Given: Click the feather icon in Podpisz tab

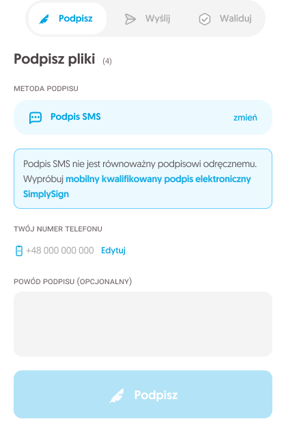Looking at the screenshot, I should [x=44, y=19].
